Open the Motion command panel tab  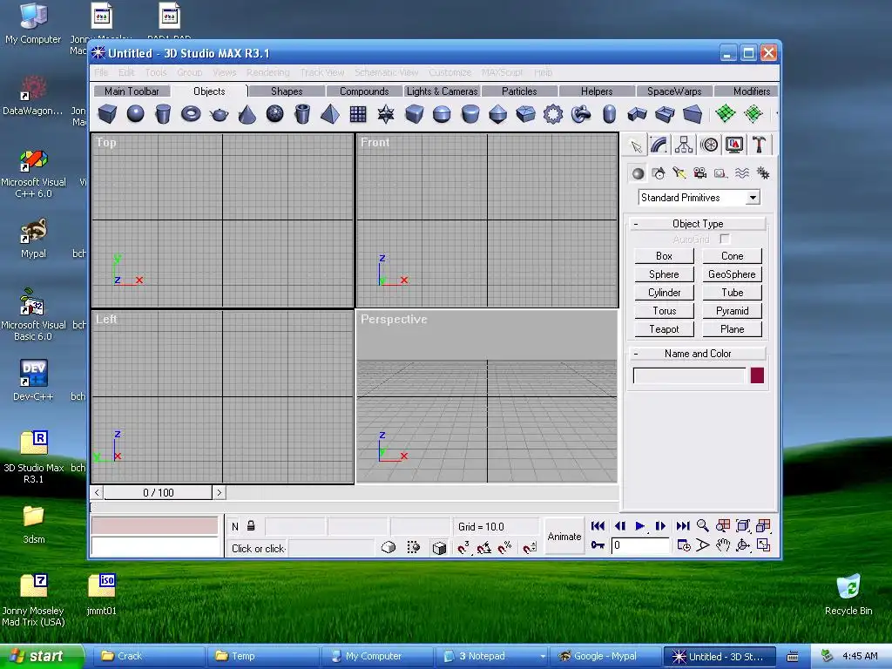[x=709, y=145]
